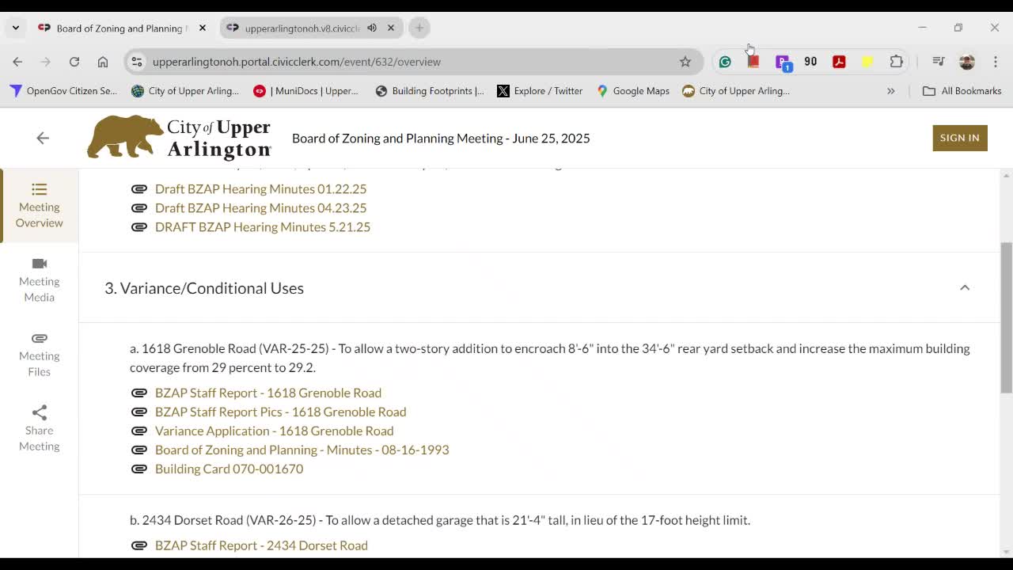Viewport: 1013px width, 570px height.
Task: Select Meeting Overview in sidebar
Action: [x=39, y=205]
